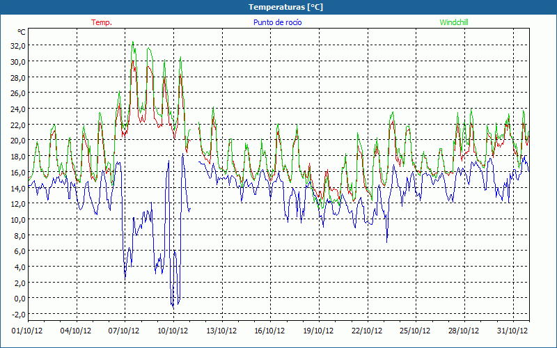The width and height of the screenshot is (557, 348).
Task: Select the 30,0 y-axis value
Action: (18, 62)
